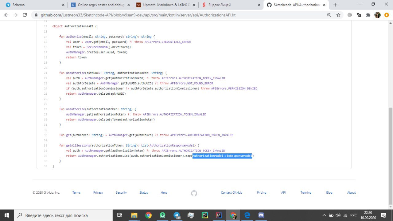Image resolution: width=393 pixels, height=221 pixels.
Task: Switch to the Upmath Markdown & LaTeX tab
Action: [x=165, y=5]
